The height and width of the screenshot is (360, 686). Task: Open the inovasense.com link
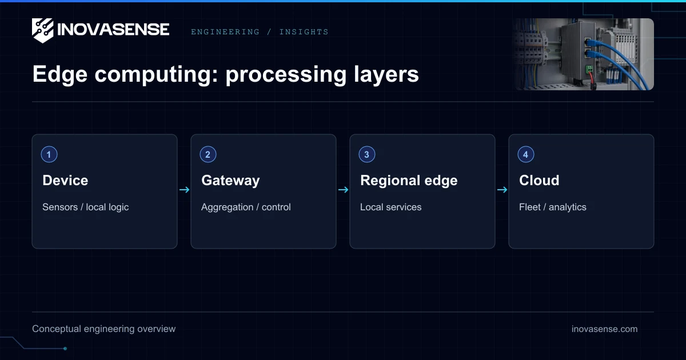pos(605,329)
